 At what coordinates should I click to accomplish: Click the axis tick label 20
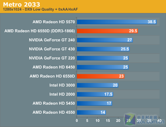[118, 121]
